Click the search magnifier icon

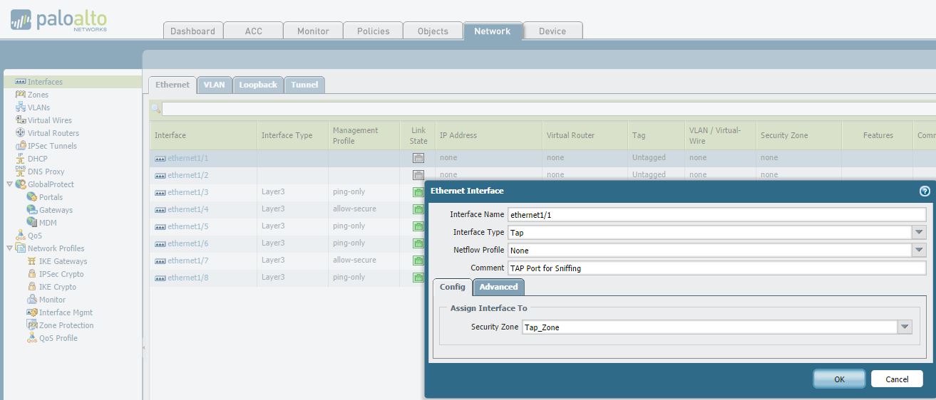155,109
